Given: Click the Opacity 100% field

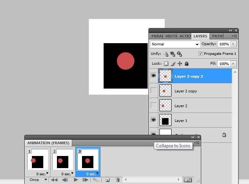Looking at the screenshot, I should coord(224,44).
